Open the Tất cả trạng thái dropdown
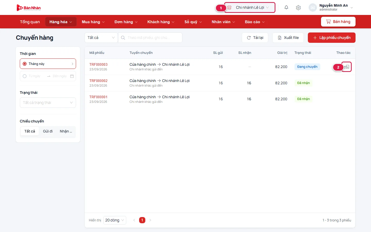The image size is (371, 232). [x=48, y=103]
